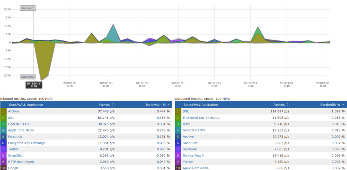Click Outbound SonicWALL Application column header
Viewport: 347px width, 170px height.
(200, 105)
